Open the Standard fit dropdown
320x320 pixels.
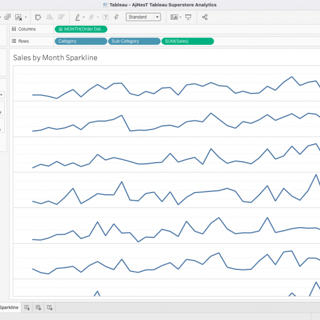pos(143,17)
